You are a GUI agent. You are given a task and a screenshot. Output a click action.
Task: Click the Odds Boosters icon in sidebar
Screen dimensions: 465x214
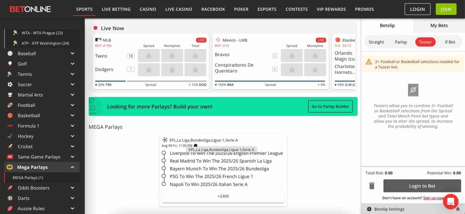pos(10,188)
